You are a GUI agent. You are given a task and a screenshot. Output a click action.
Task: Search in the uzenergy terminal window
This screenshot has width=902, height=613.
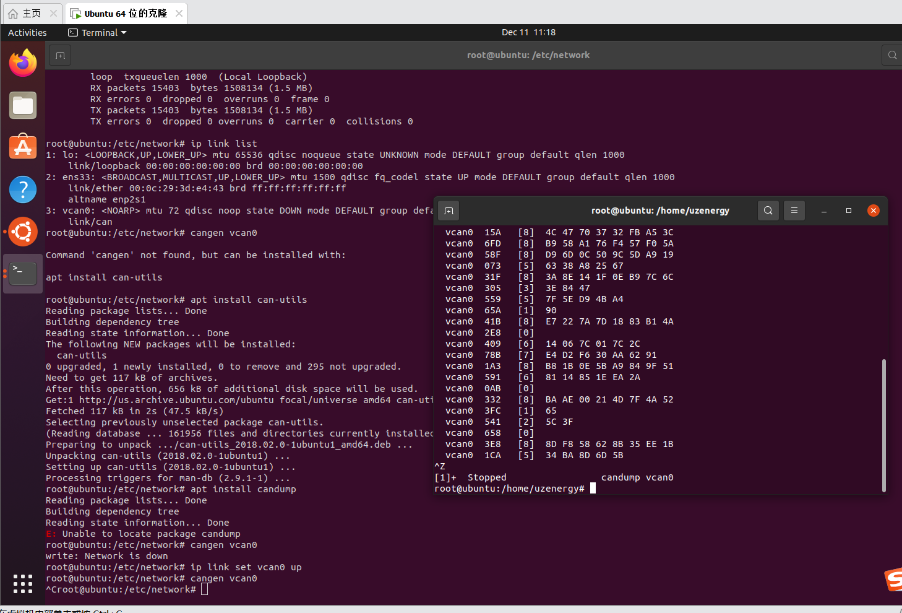(x=768, y=211)
